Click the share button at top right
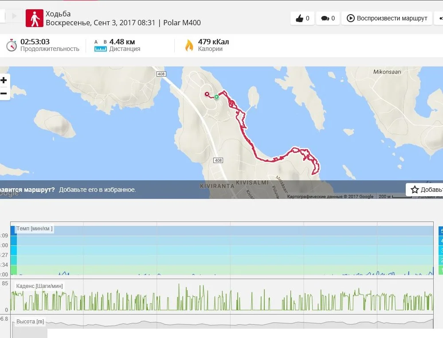 click(440, 18)
